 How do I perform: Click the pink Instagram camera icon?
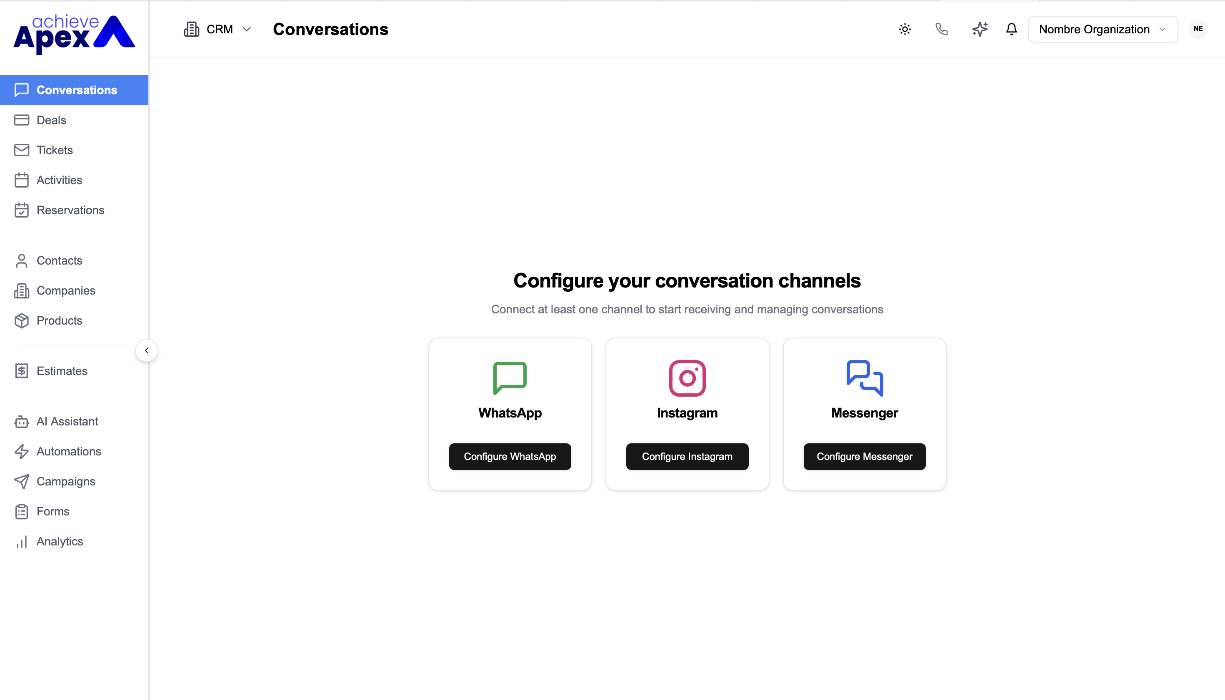point(687,378)
